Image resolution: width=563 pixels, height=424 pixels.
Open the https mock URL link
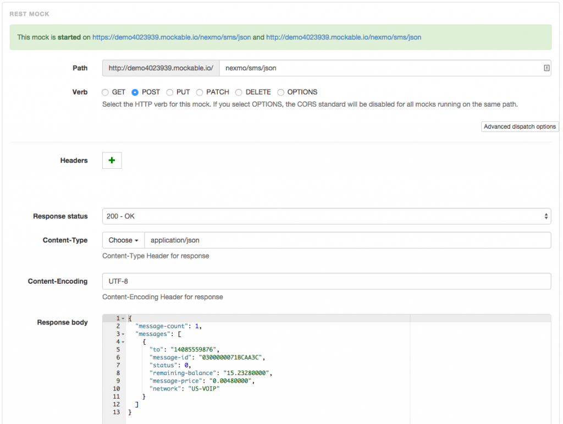(172, 37)
